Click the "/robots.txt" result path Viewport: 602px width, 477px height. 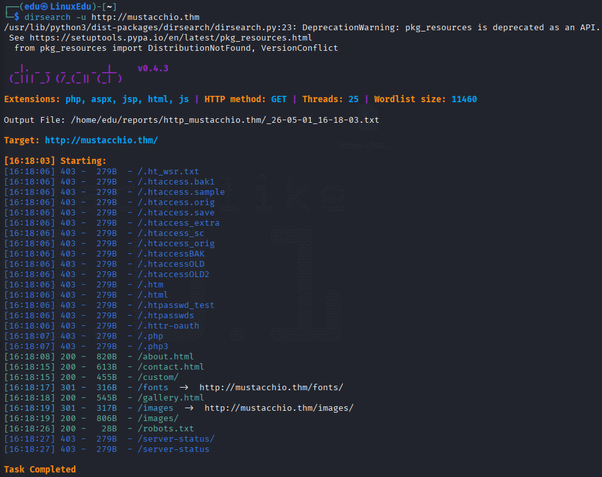pyautogui.click(x=166, y=429)
